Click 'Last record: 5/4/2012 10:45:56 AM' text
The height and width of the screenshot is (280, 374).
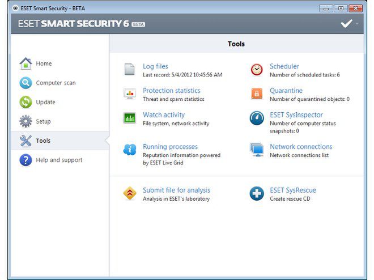coord(182,75)
